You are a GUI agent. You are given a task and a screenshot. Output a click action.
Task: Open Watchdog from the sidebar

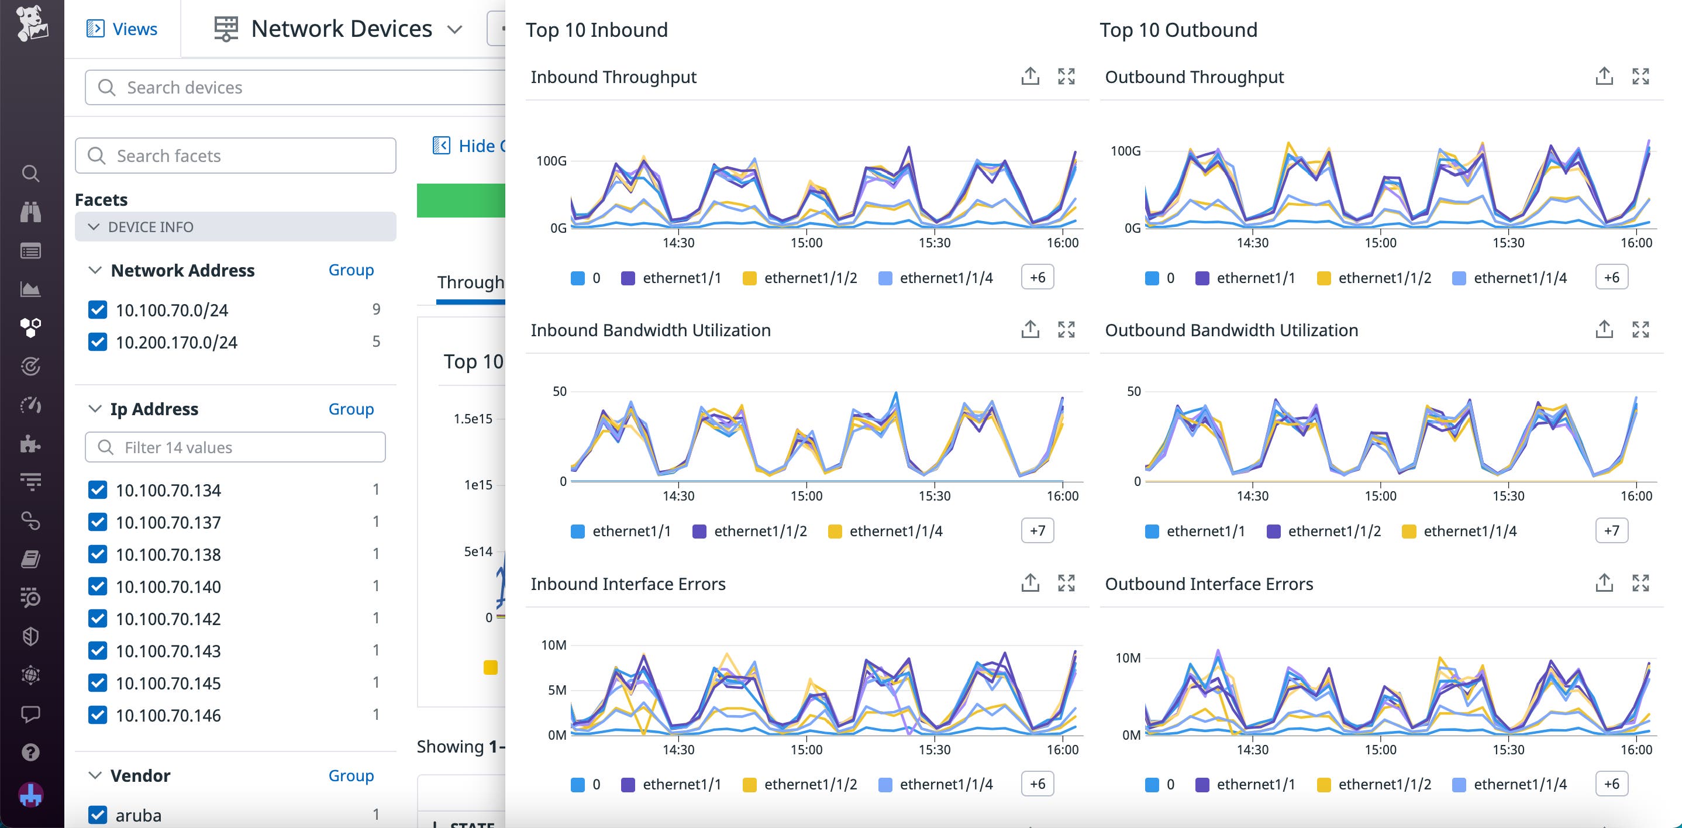pos(30,211)
